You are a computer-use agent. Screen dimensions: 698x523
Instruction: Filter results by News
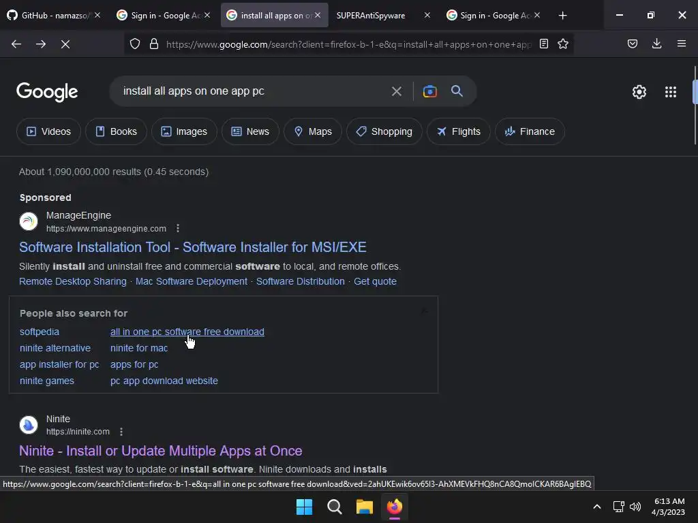[x=250, y=131]
